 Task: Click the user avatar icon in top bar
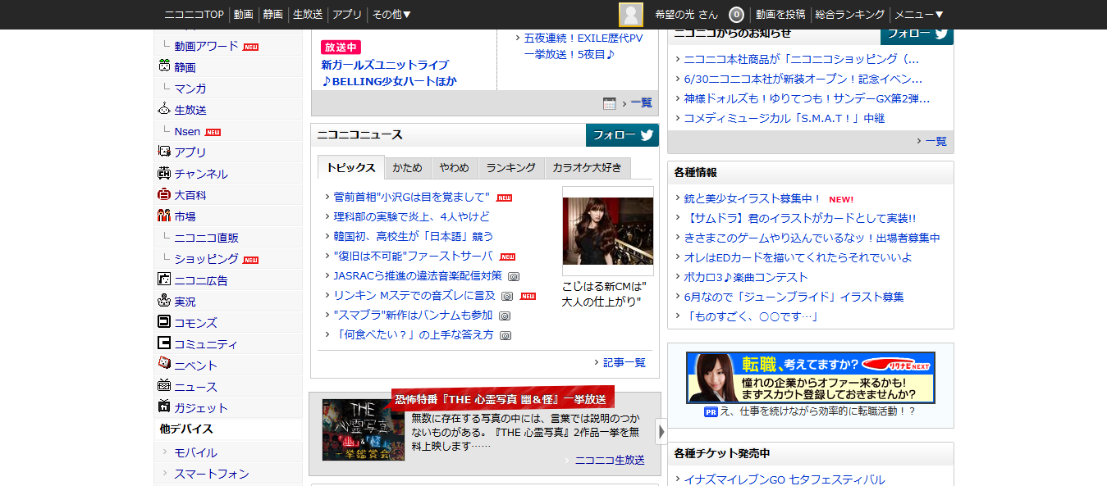630,15
